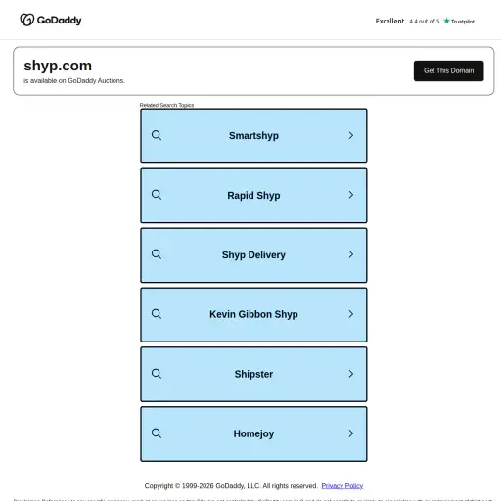Open the chevron arrow on Homejoy
The image size is (501, 501).
351,433
